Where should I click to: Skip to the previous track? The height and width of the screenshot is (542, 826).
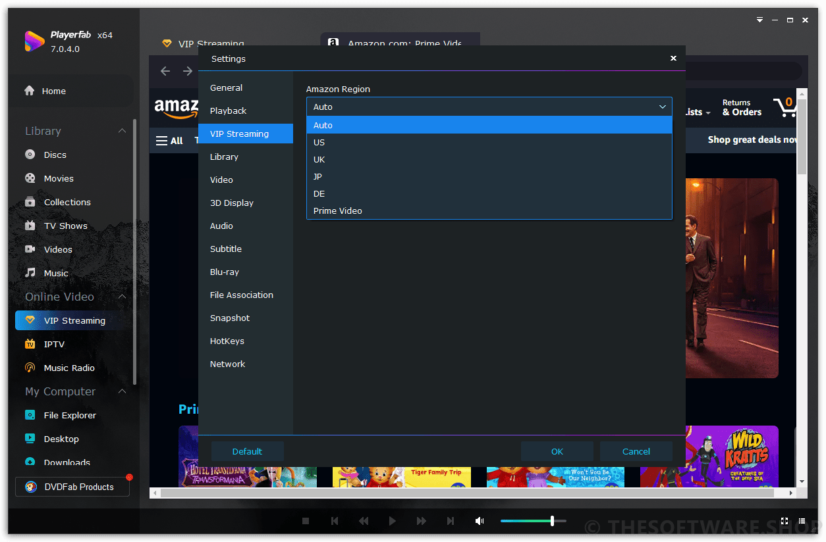point(335,521)
